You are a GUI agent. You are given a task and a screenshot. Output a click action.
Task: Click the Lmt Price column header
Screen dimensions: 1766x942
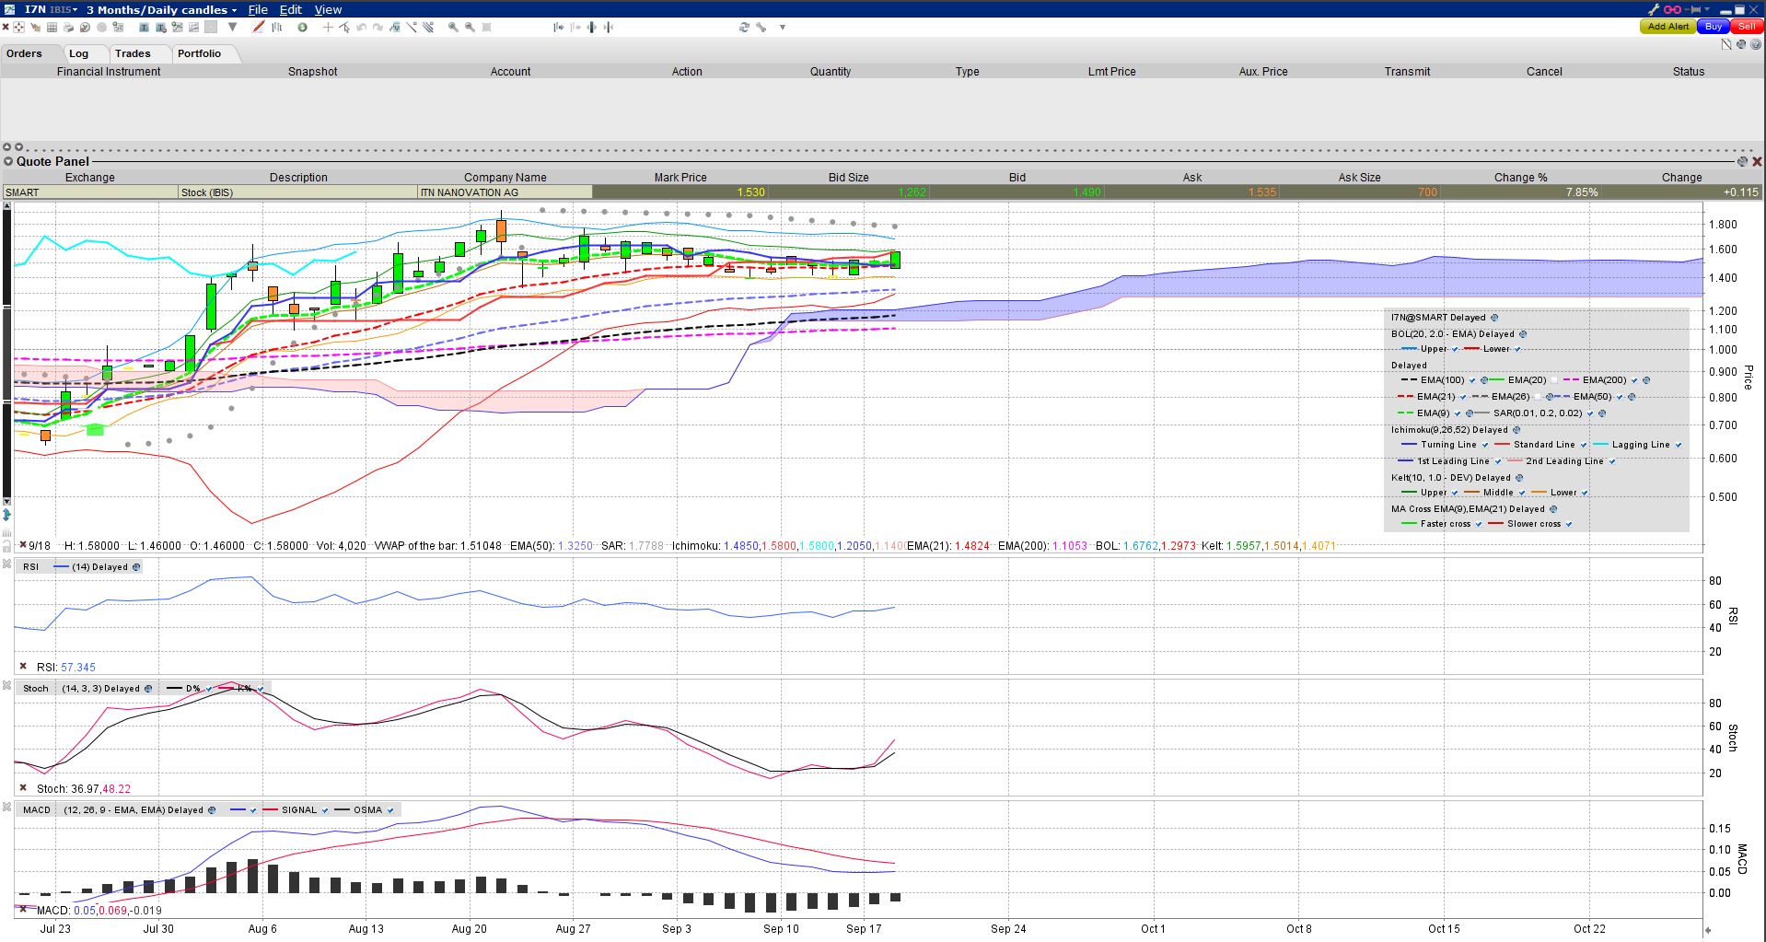(x=1111, y=72)
